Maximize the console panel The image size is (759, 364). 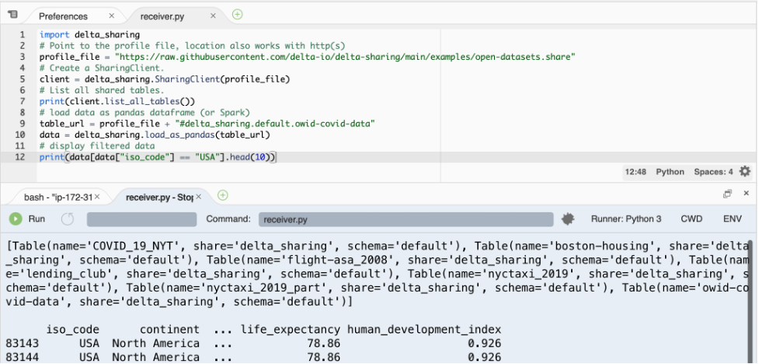(727, 194)
